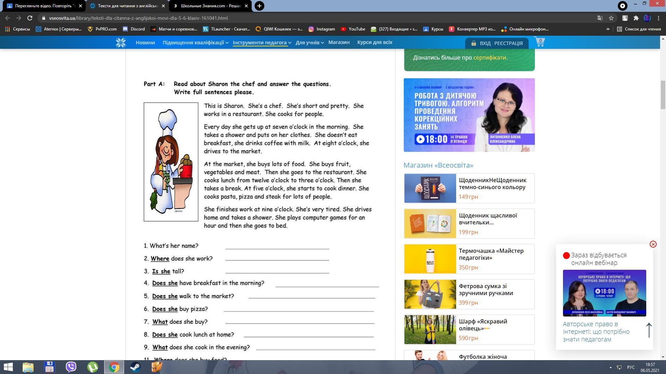Open the PvPRO.com bookmark
666x374 pixels.
point(102,29)
